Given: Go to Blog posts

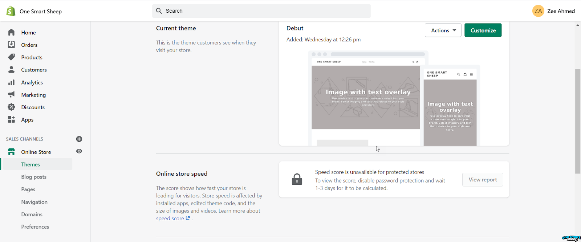Looking at the screenshot, I should [34, 177].
